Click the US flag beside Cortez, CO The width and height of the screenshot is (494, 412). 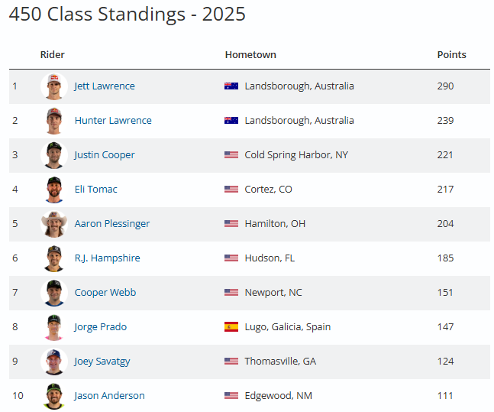point(231,190)
